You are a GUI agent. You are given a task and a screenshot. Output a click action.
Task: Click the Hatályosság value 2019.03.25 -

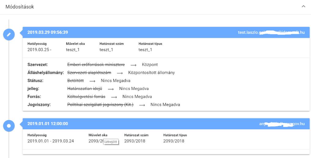coord(39,50)
